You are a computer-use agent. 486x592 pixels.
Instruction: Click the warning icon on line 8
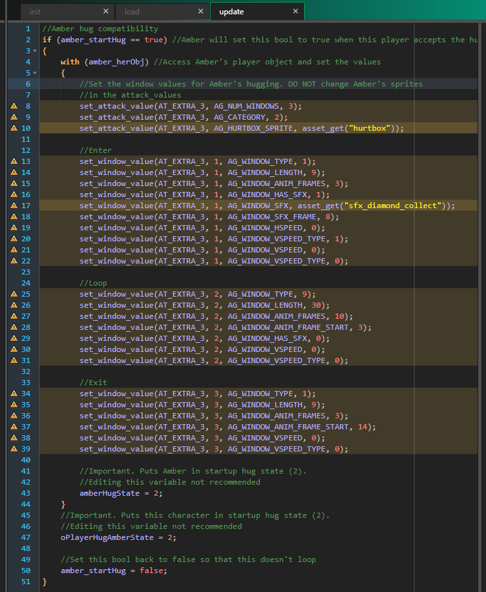tap(14, 106)
